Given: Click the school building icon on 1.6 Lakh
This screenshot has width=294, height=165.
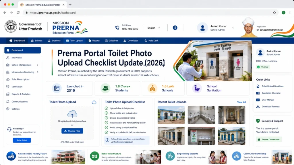Looking at the screenshot, I should click(x=152, y=88).
